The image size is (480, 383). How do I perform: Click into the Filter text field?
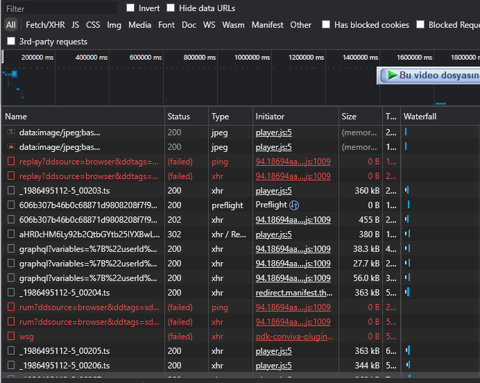coord(59,9)
